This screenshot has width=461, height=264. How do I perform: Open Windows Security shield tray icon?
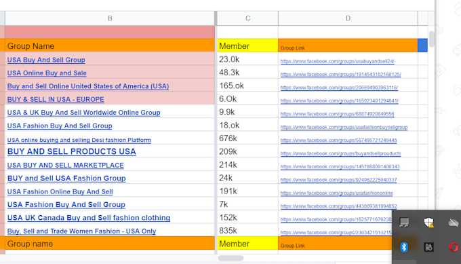pyautogui.click(x=428, y=223)
